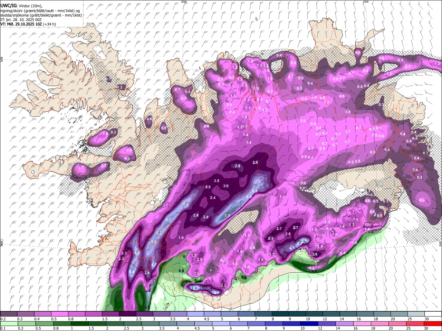Click the '0.1' label in the lower legend row

pos(3,328)
